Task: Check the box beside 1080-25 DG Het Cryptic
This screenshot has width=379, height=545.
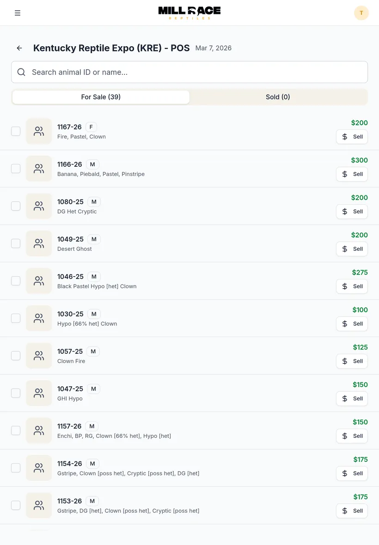Action: 16,206
